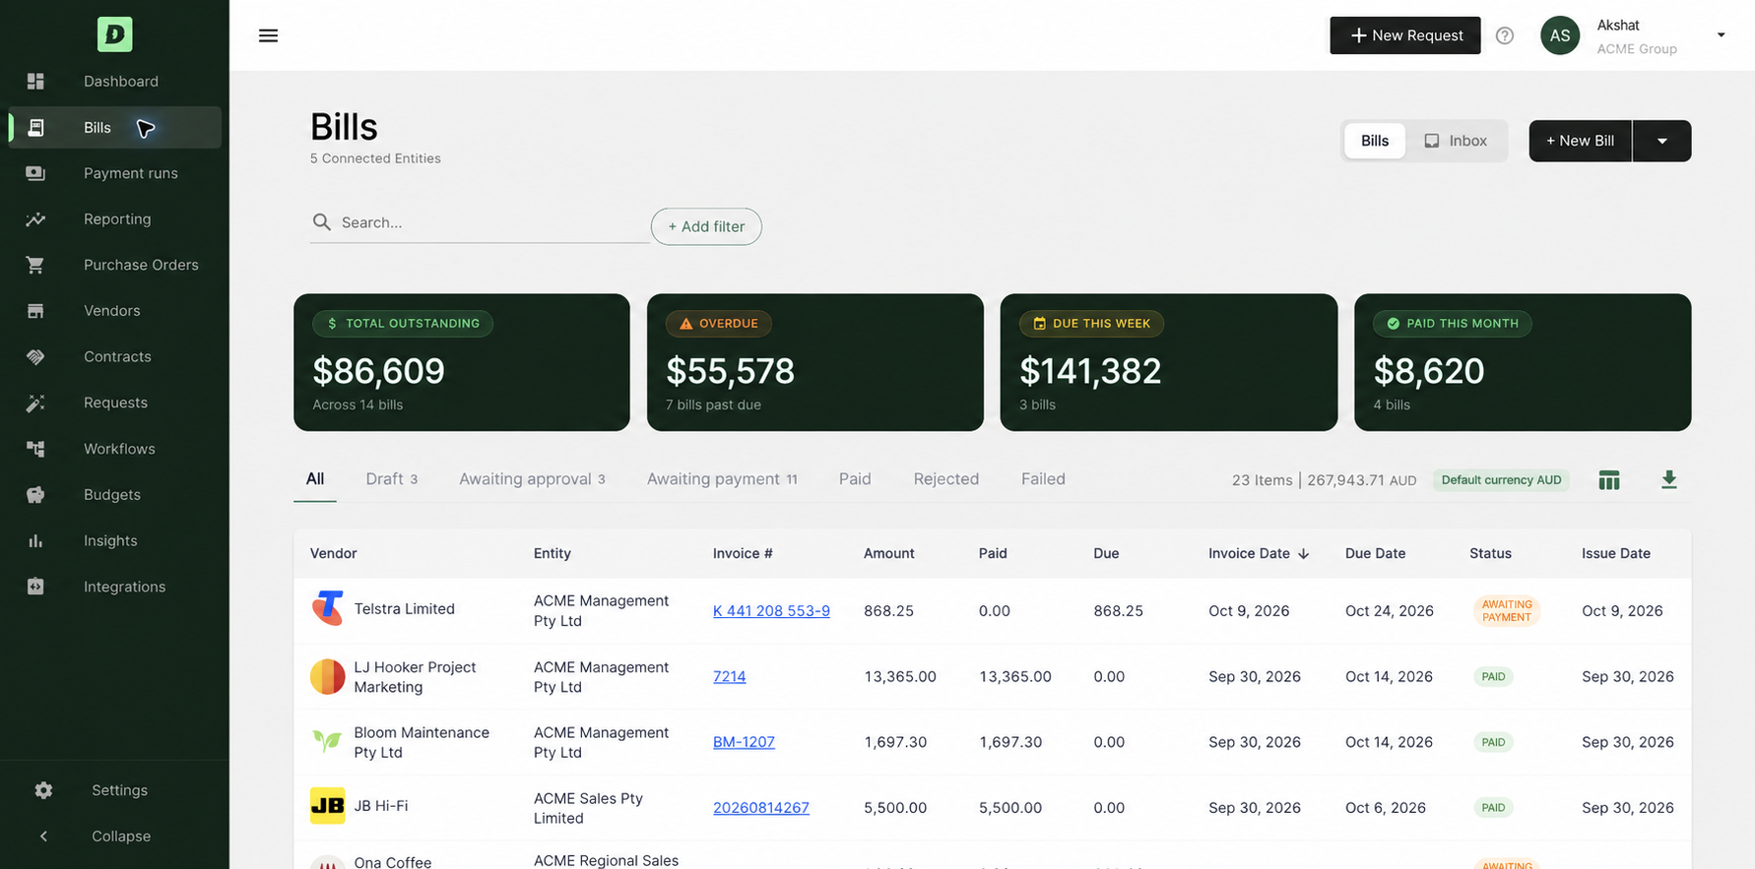Click the Integrations icon in sidebar
This screenshot has height=869, width=1755.
[x=35, y=587]
